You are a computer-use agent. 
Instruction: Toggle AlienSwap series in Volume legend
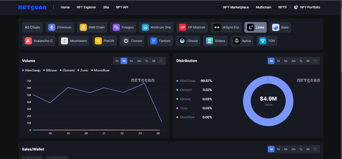point(31,70)
